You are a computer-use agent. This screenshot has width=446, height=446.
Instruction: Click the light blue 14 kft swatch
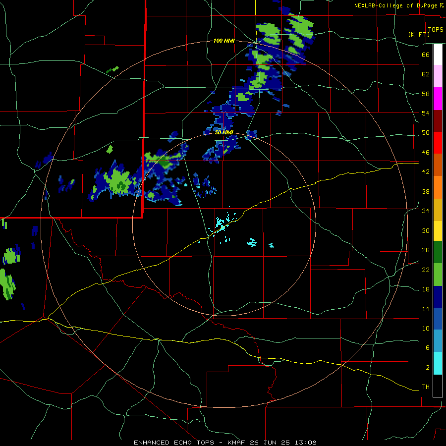click(x=438, y=341)
